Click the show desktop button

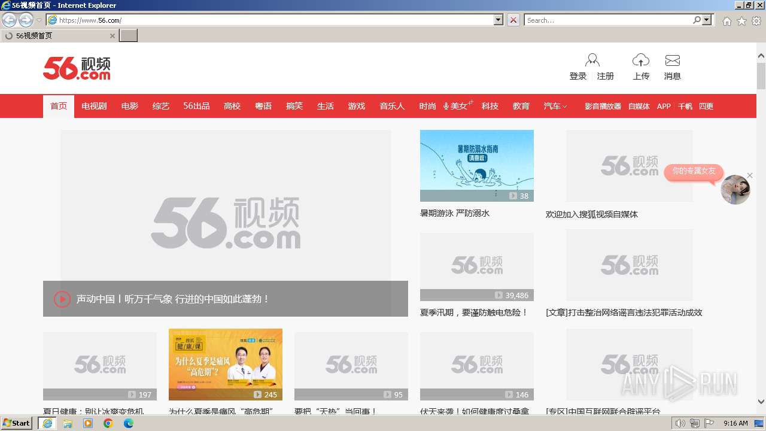pyautogui.click(x=759, y=423)
